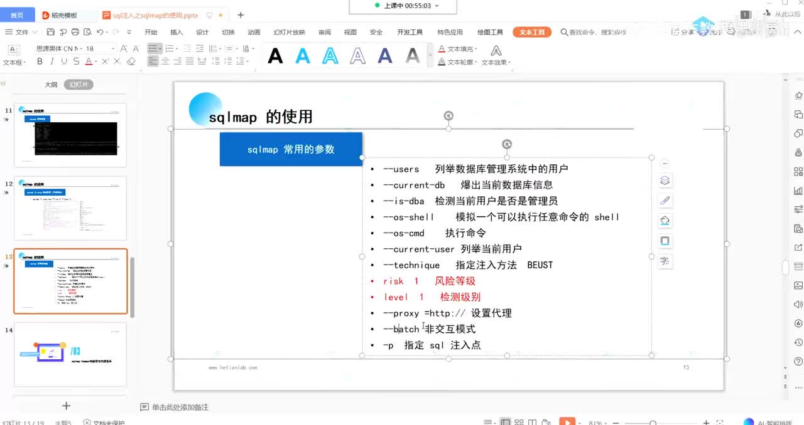Click the 查找命令 search command field
This screenshot has width=804, height=425.
[594, 32]
